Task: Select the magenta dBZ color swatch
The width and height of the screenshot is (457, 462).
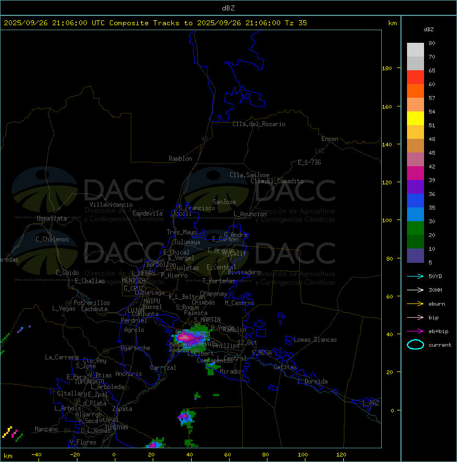Action: tap(415, 173)
